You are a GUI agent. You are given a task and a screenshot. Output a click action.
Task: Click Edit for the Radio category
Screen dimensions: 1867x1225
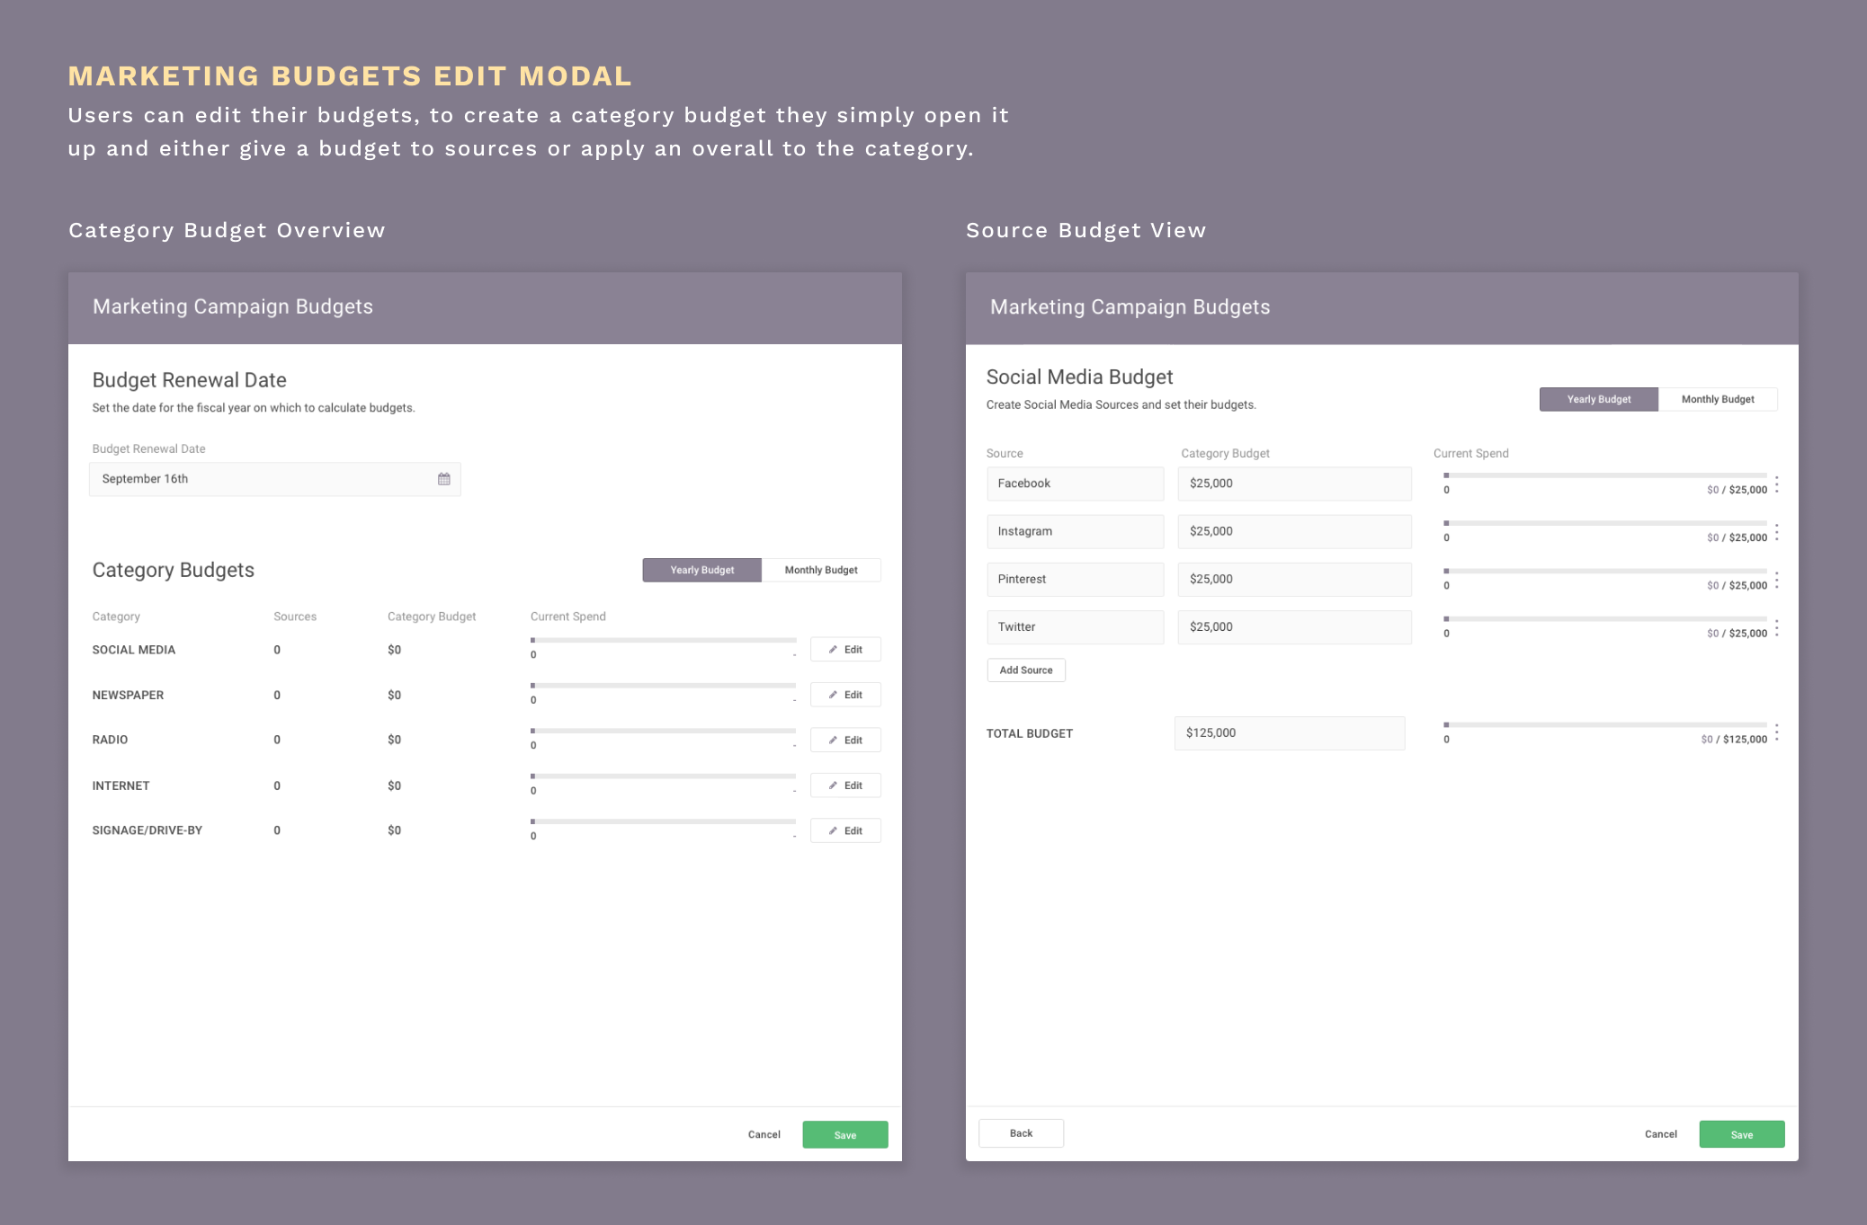844,740
